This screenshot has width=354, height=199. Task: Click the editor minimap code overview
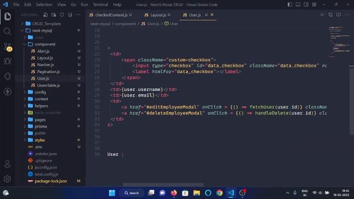[x=339, y=42]
